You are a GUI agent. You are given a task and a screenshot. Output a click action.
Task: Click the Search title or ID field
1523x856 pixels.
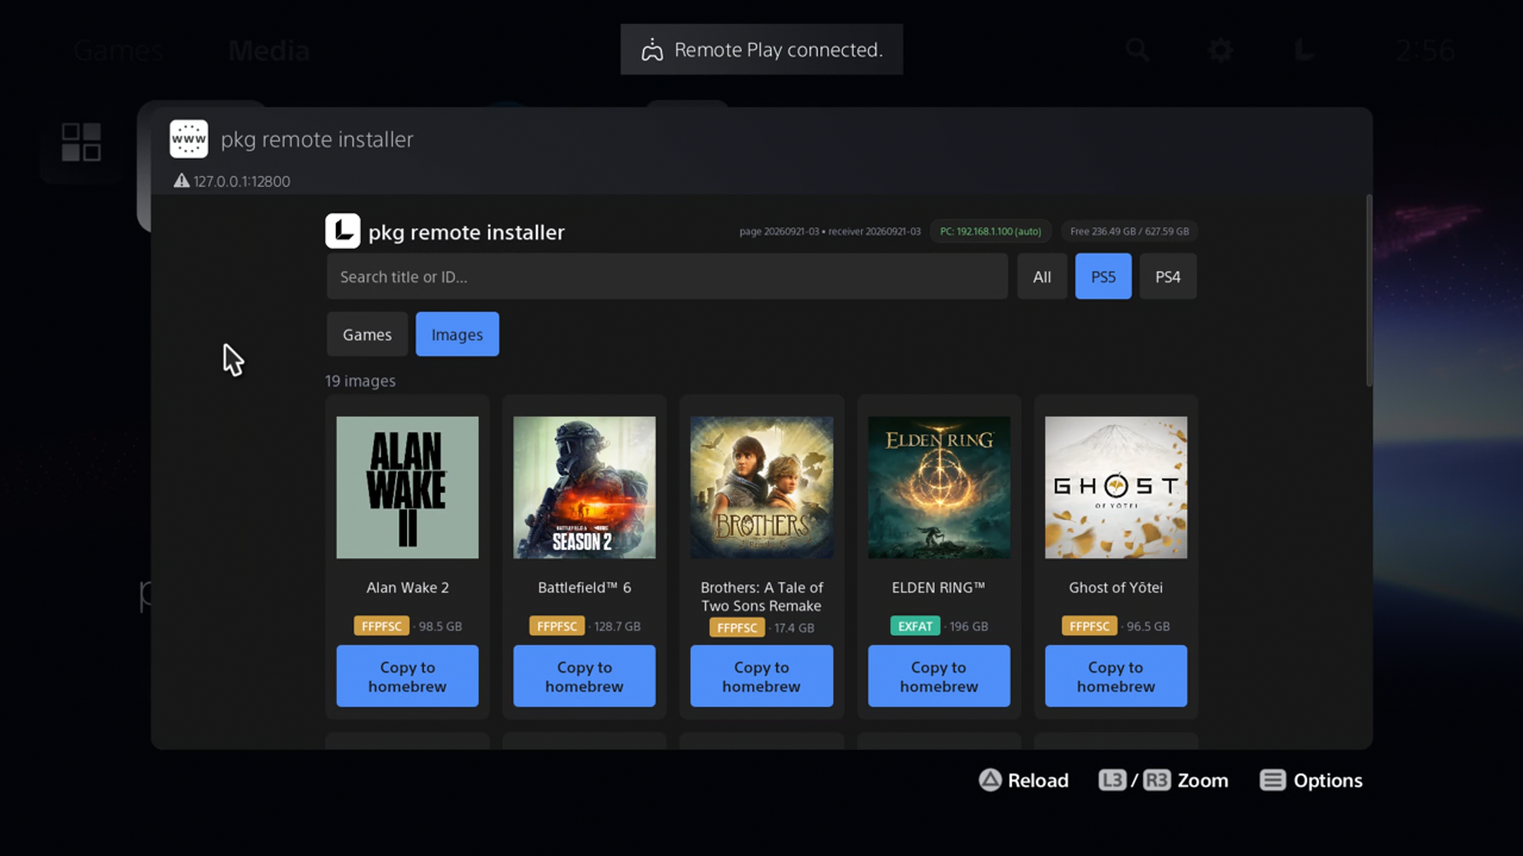click(667, 277)
